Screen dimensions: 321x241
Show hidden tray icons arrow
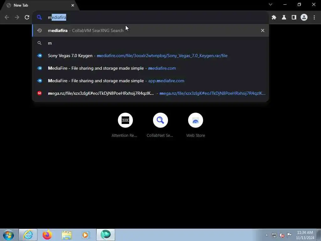click(266, 235)
